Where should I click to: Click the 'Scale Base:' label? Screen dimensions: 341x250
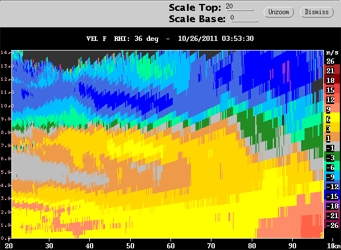tap(197, 19)
